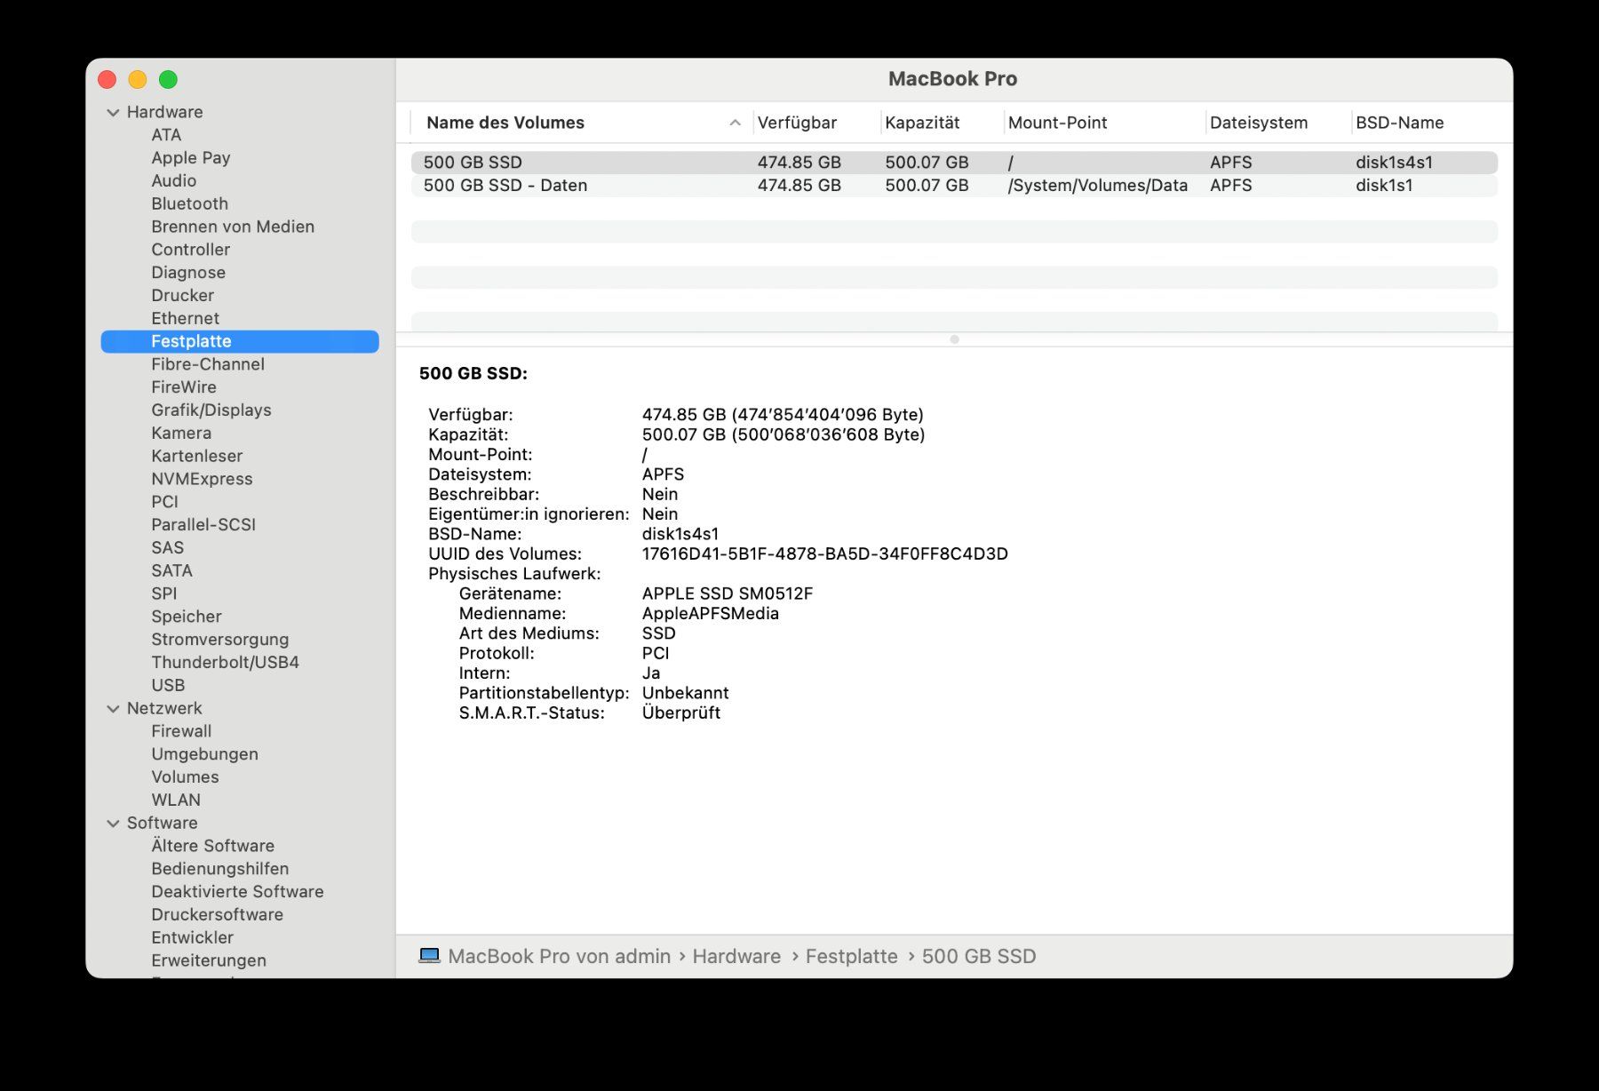Open the Diagnose entry
This screenshot has width=1599, height=1091.
tap(188, 273)
